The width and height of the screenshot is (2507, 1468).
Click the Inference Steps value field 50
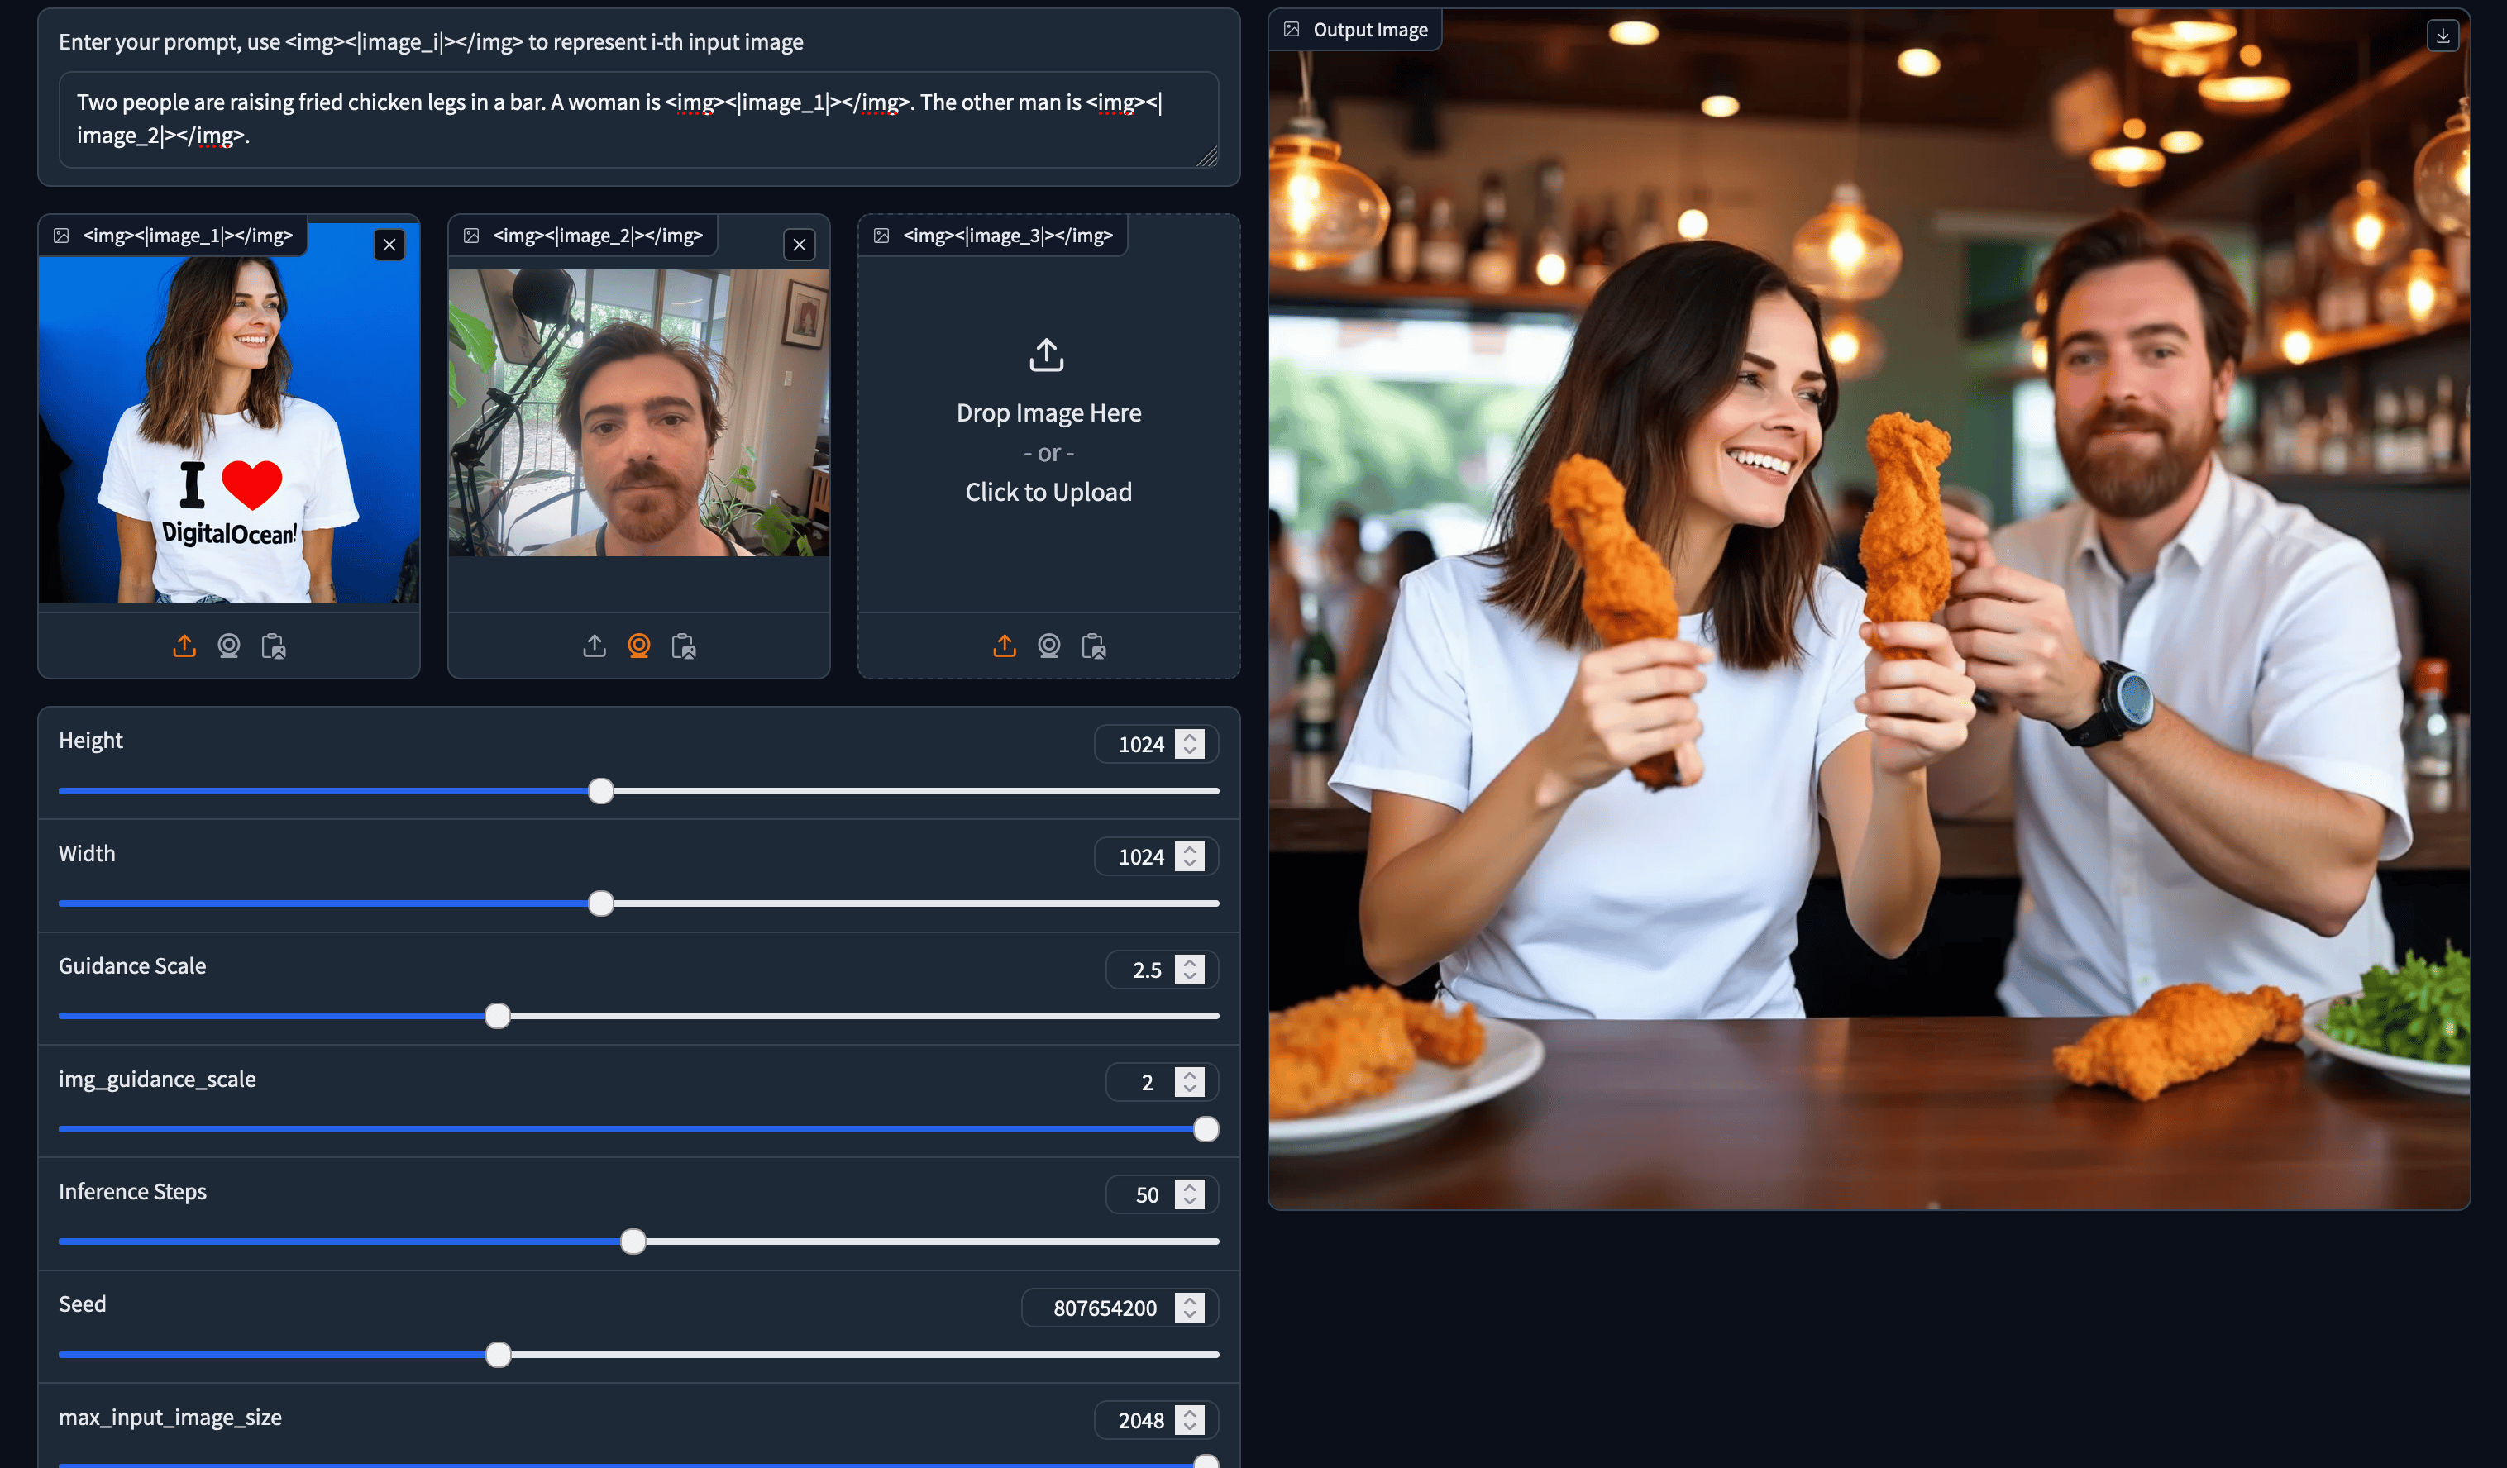pyautogui.click(x=1162, y=1195)
